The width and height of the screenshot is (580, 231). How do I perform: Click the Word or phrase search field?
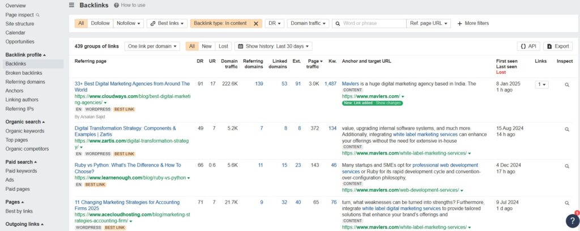(369, 23)
